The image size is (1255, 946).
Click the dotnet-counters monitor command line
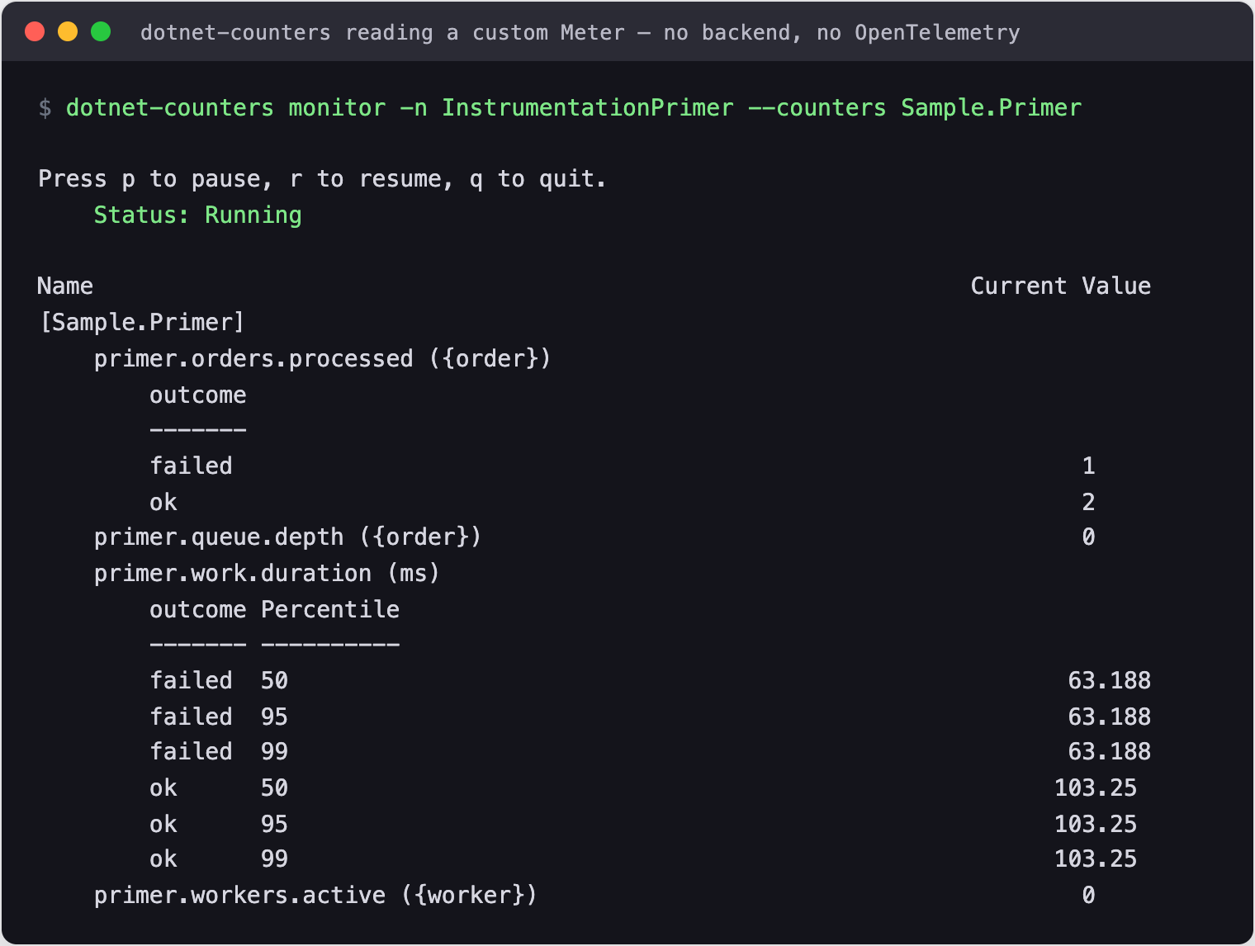pyautogui.click(x=573, y=107)
